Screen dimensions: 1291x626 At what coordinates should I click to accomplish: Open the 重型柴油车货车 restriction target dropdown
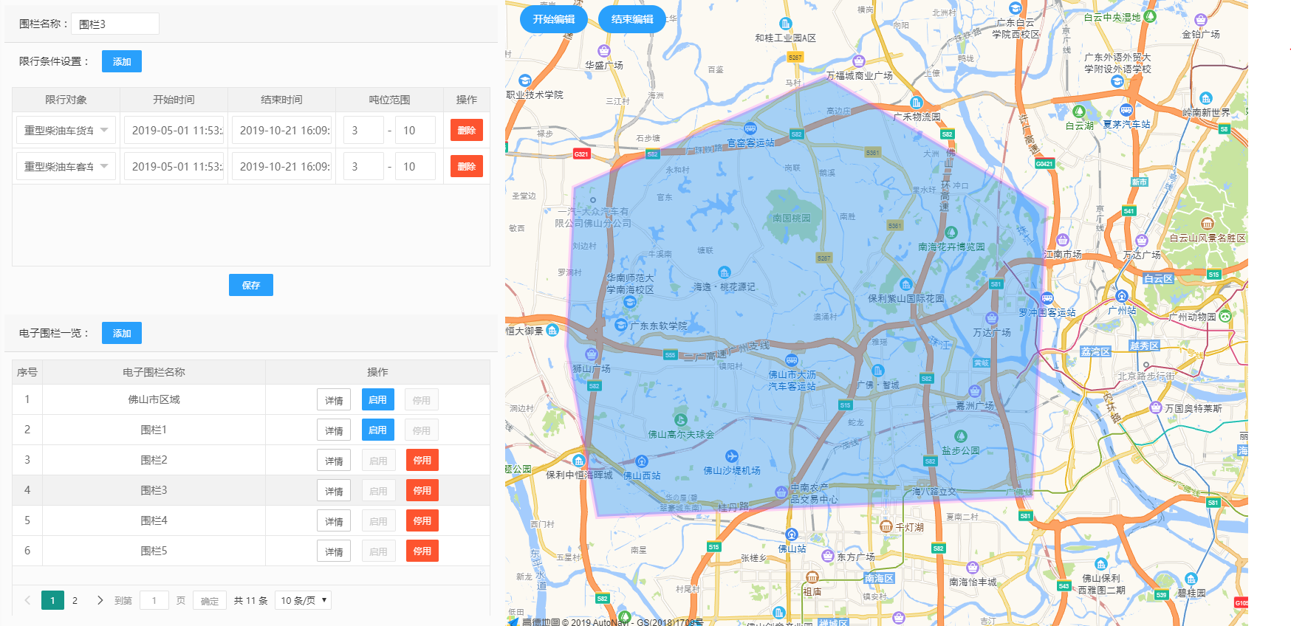pyautogui.click(x=66, y=131)
